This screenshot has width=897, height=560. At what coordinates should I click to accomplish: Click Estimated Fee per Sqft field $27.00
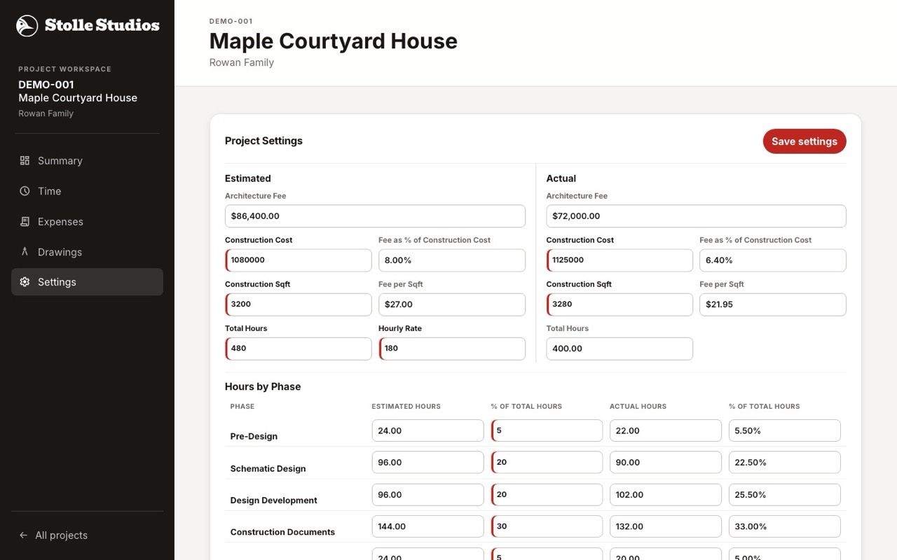point(452,304)
